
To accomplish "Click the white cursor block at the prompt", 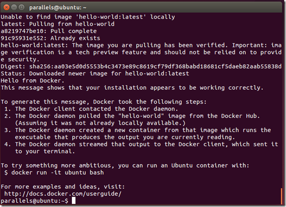I will 73,201.
